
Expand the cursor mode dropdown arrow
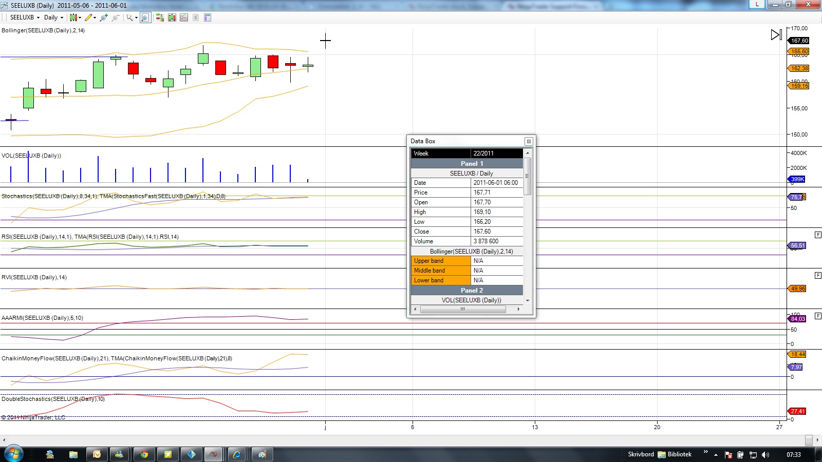point(136,17)
